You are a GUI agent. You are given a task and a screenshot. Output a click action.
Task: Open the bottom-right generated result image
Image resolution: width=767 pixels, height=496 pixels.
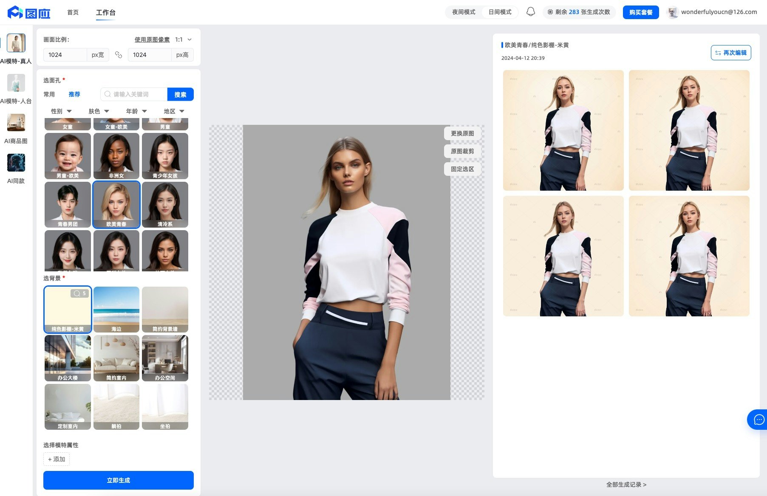click(x=689, y=256)
